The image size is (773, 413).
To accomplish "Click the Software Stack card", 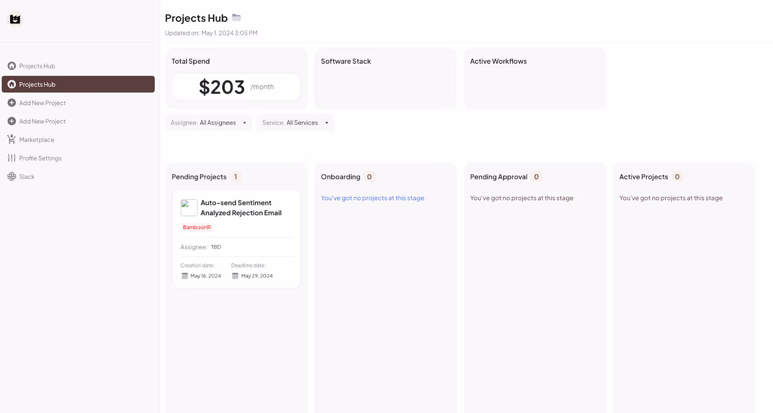I will tap(386, 78).
